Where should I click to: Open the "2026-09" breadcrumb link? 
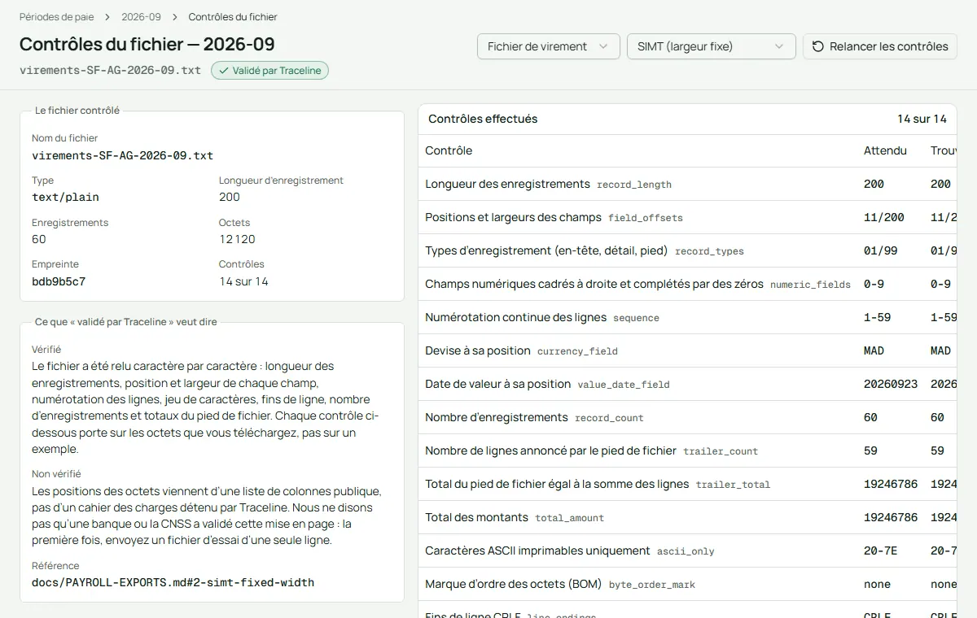tap(141, 16)
